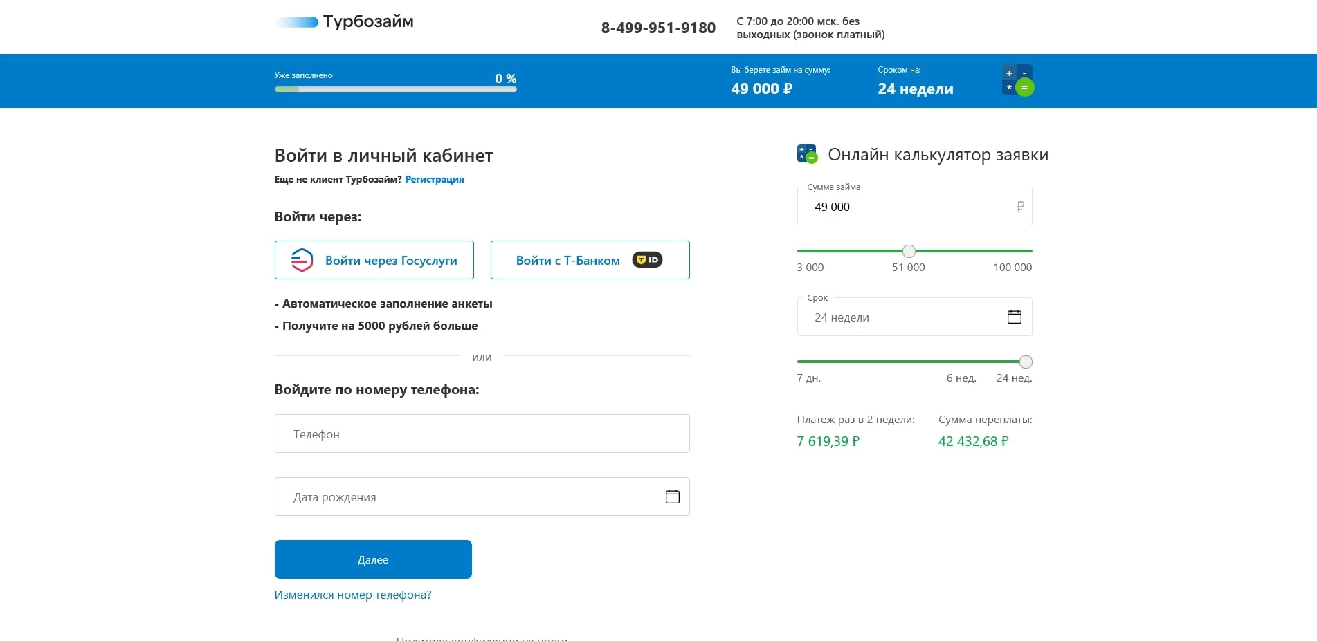Screen dimensions: 1317x641
Task: Focus the Телефон input field
Action: point(482,434)
